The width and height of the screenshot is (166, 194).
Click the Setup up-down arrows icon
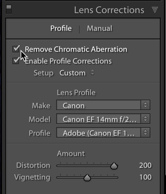(x=92, y=72)
